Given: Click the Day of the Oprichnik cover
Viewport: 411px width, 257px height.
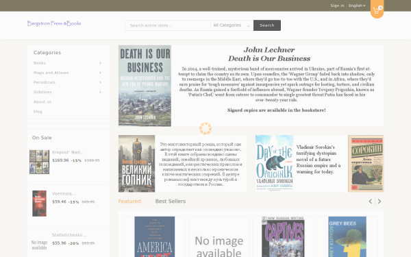Looking at the screenshot, I should coord(274,163).
